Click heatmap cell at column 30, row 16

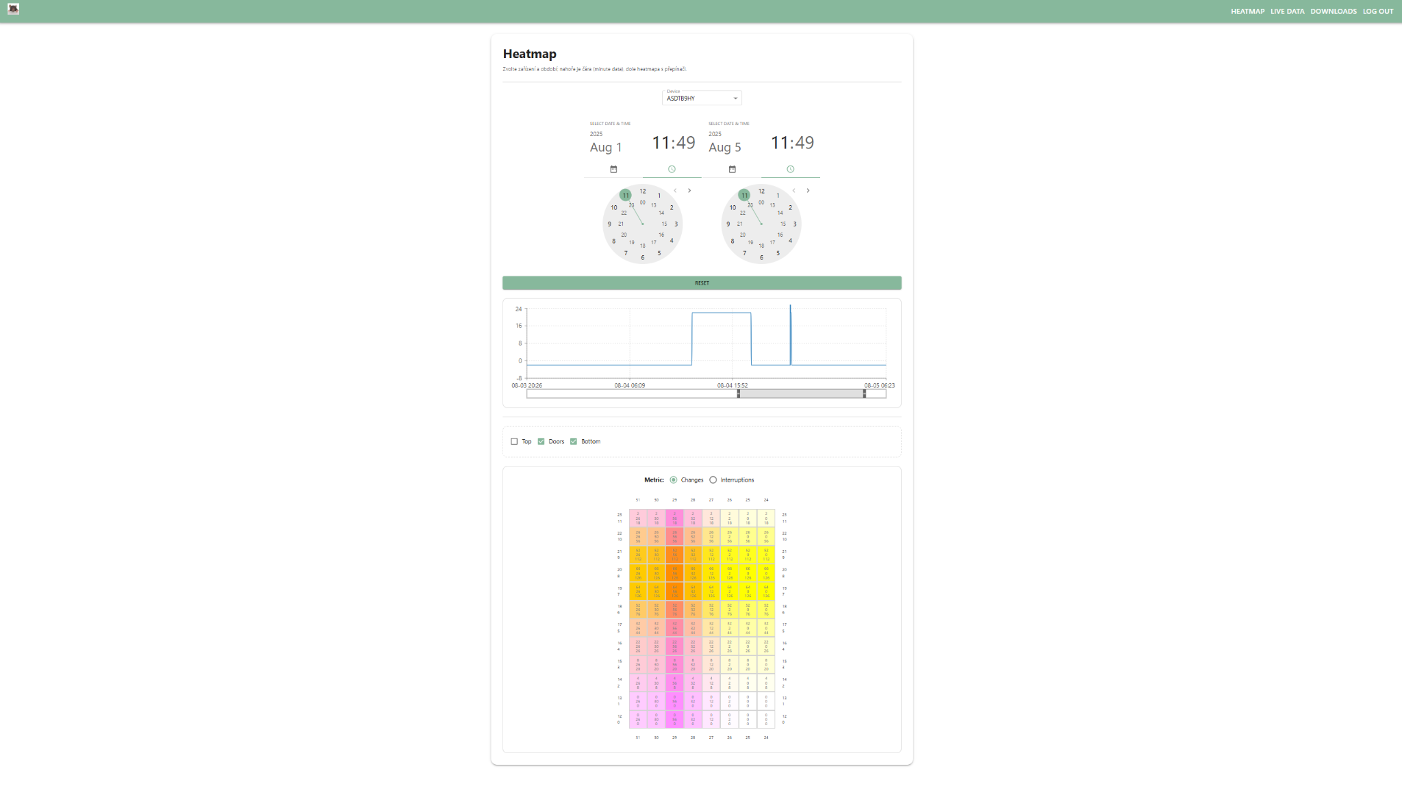657,646
